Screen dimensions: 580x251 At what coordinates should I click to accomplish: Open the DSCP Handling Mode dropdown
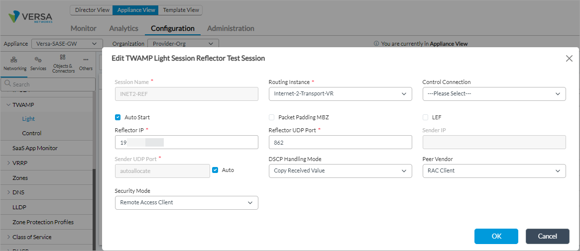340,171
